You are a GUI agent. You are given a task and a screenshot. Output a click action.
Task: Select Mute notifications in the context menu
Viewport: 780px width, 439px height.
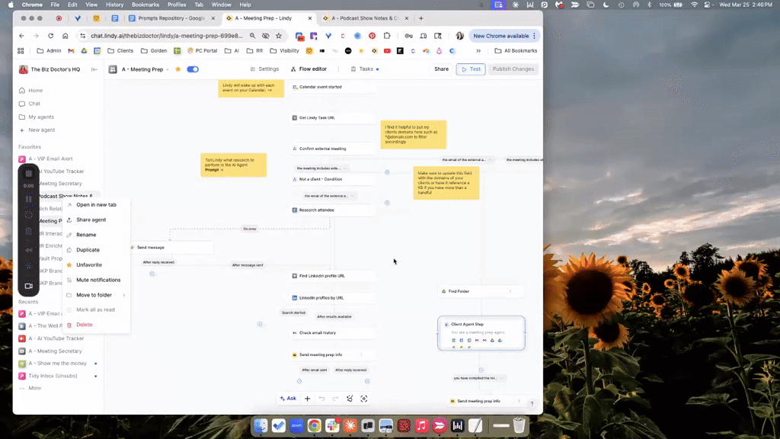pyautogui.click(x=98, y=280)
